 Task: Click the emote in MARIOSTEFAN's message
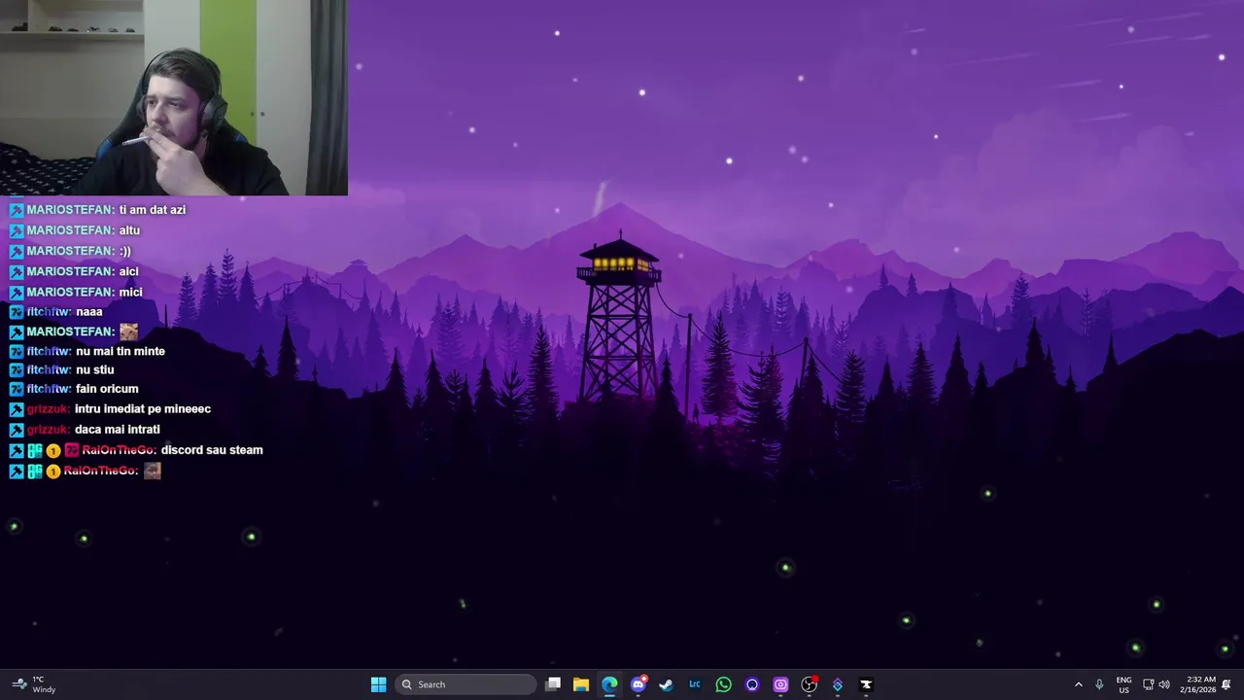(128, 332)
